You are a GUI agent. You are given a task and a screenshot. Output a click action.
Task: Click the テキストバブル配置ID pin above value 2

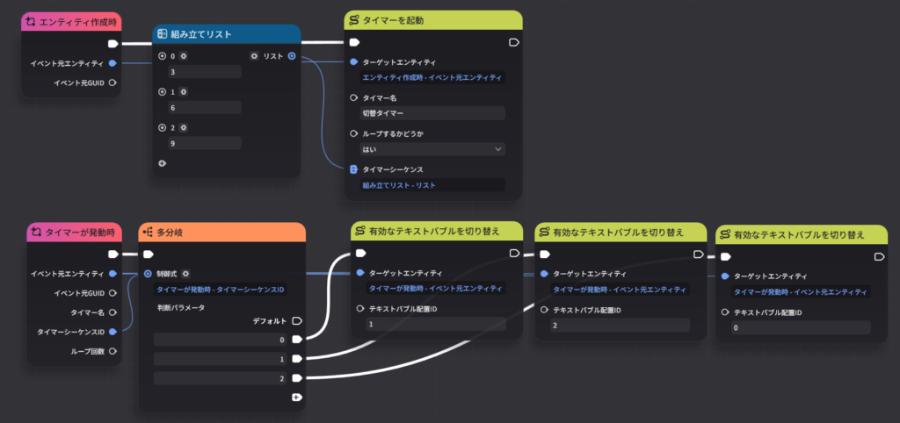544,310
